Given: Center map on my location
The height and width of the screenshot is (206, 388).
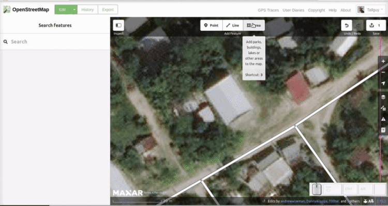Looking at the screenshot, I should click(383, 84).
